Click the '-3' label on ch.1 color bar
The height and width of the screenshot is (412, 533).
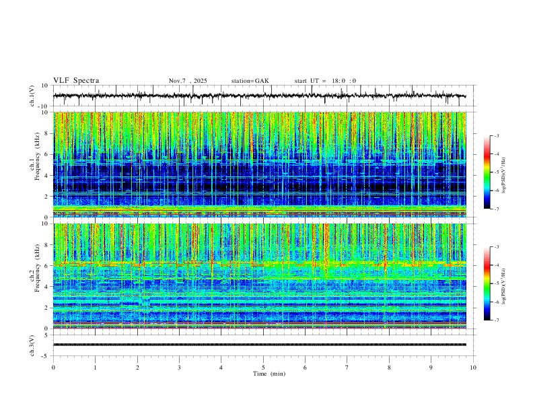click(x=497, y=135)
